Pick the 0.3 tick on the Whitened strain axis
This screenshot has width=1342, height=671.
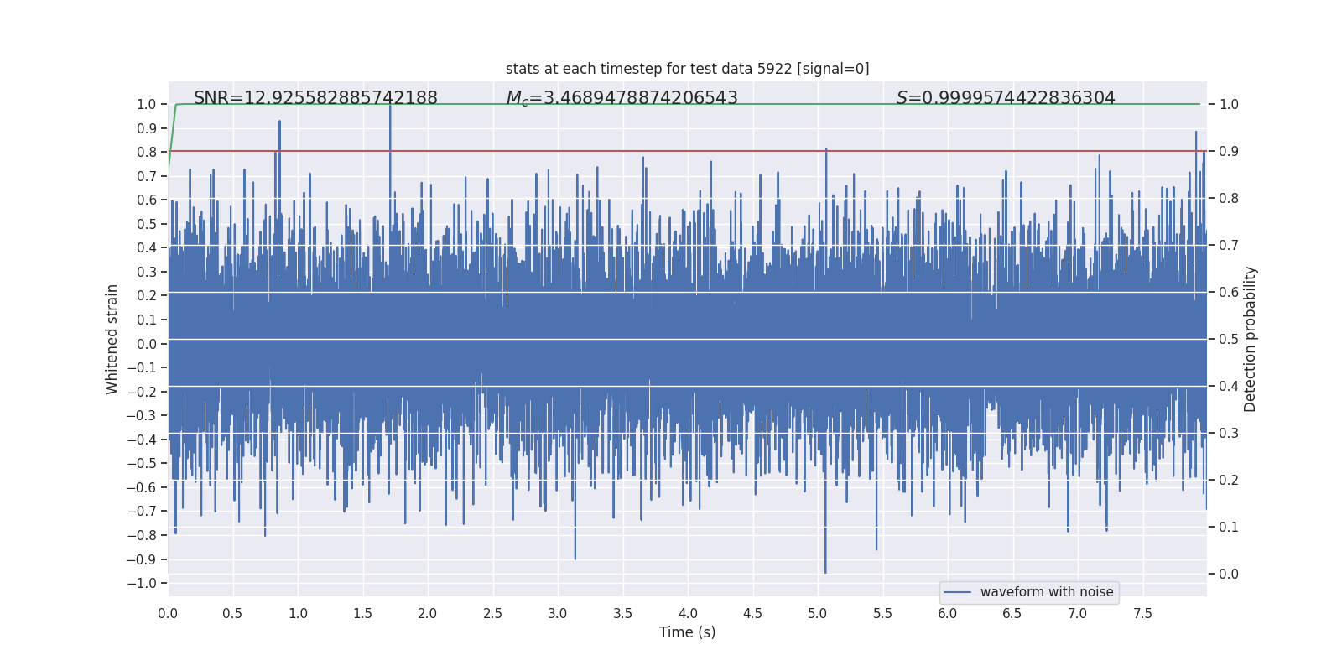click(x=147, y=272)
